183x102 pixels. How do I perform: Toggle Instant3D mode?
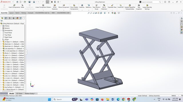tap(120, 6)
